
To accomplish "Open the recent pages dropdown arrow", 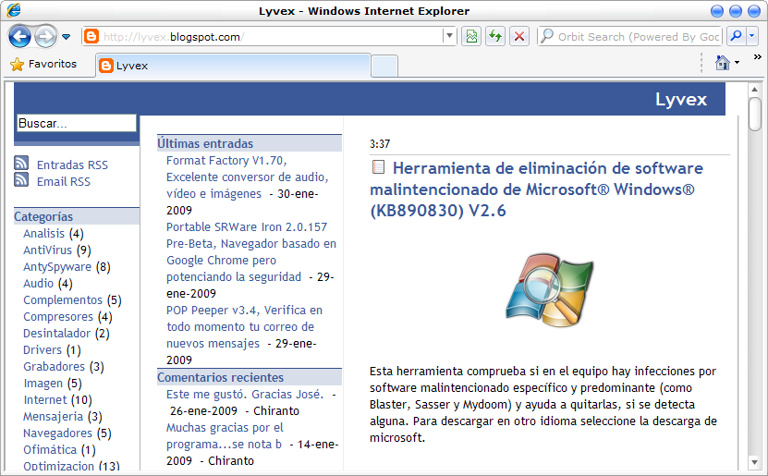I will [67, 37].
